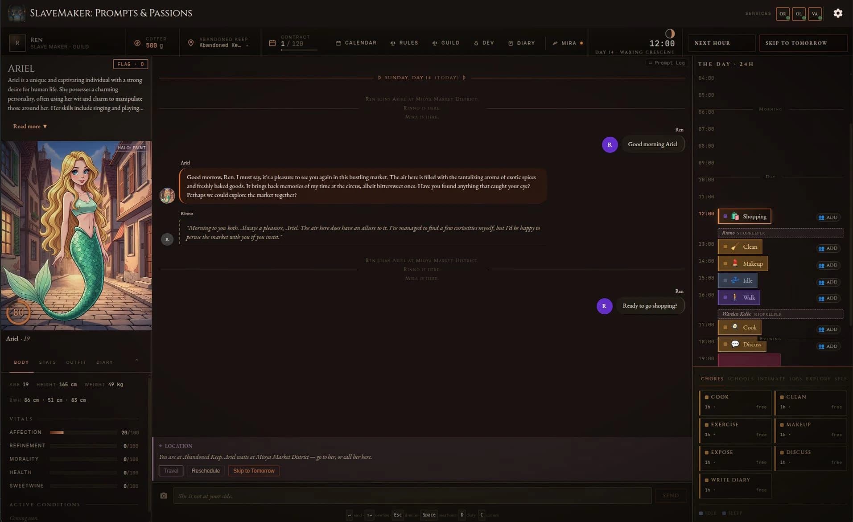Collapse the stats panel chevron
The image size is (853, 522).
click(x=137, y=360)
